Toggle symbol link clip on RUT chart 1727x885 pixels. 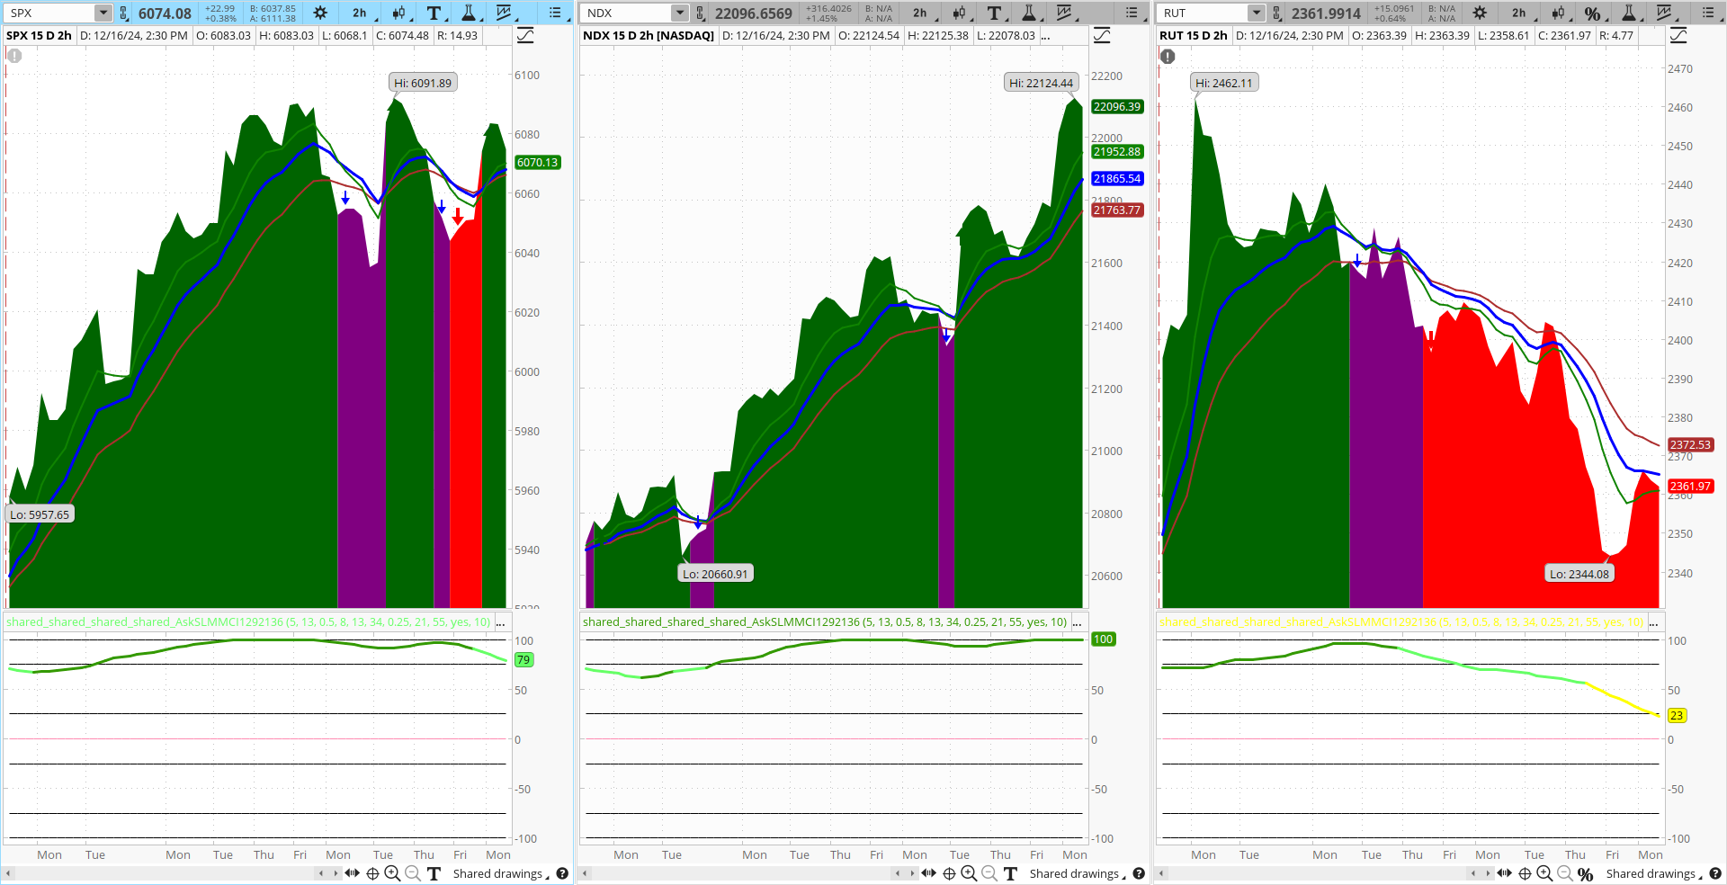(x=1277, y=13)
